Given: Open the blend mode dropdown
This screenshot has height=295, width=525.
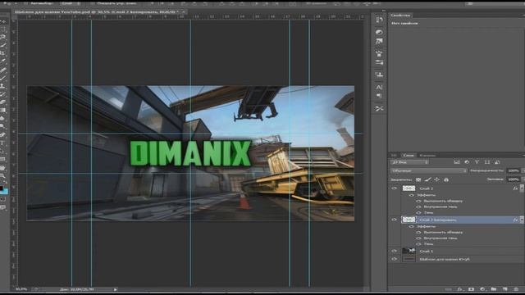Looking at the screenshot, I should click(428, 170).
